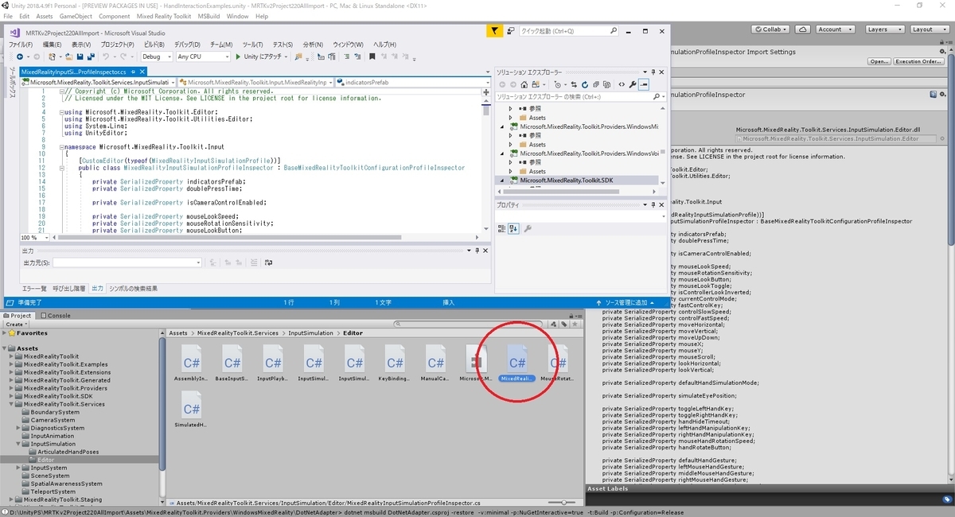This screenshot has width=955, height=517.
Task: Click the Undo arrow in Visual Studio toolbar
Action: click(x=106, y=56)
